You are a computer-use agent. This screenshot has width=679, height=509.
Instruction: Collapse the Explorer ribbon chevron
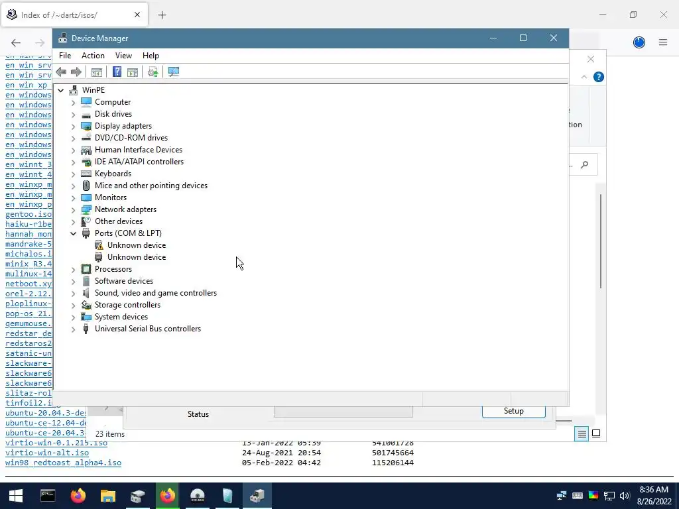tap(584, 77)
